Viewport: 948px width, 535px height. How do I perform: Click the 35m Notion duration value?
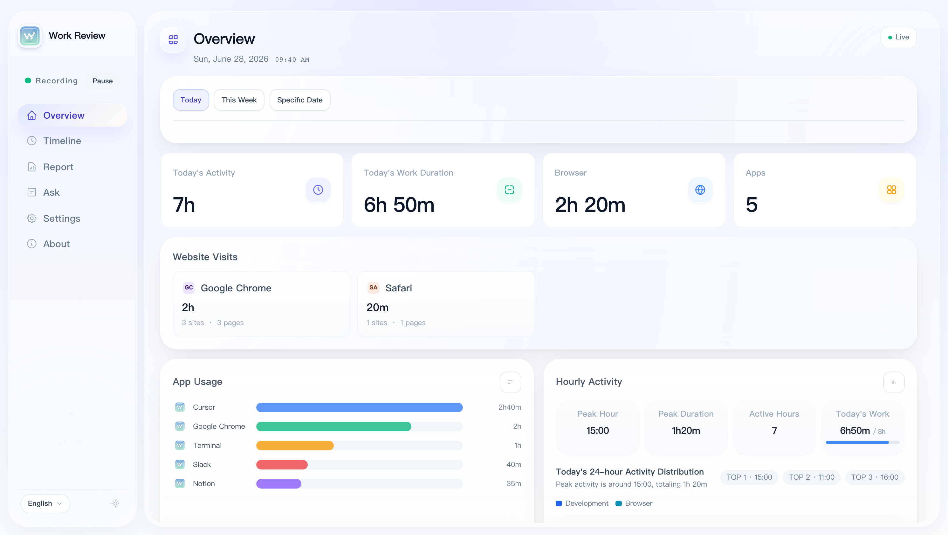pos(513,483)
